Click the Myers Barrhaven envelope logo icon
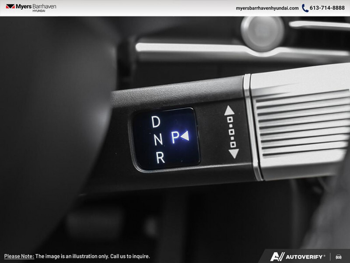 (x=10, y=7)
